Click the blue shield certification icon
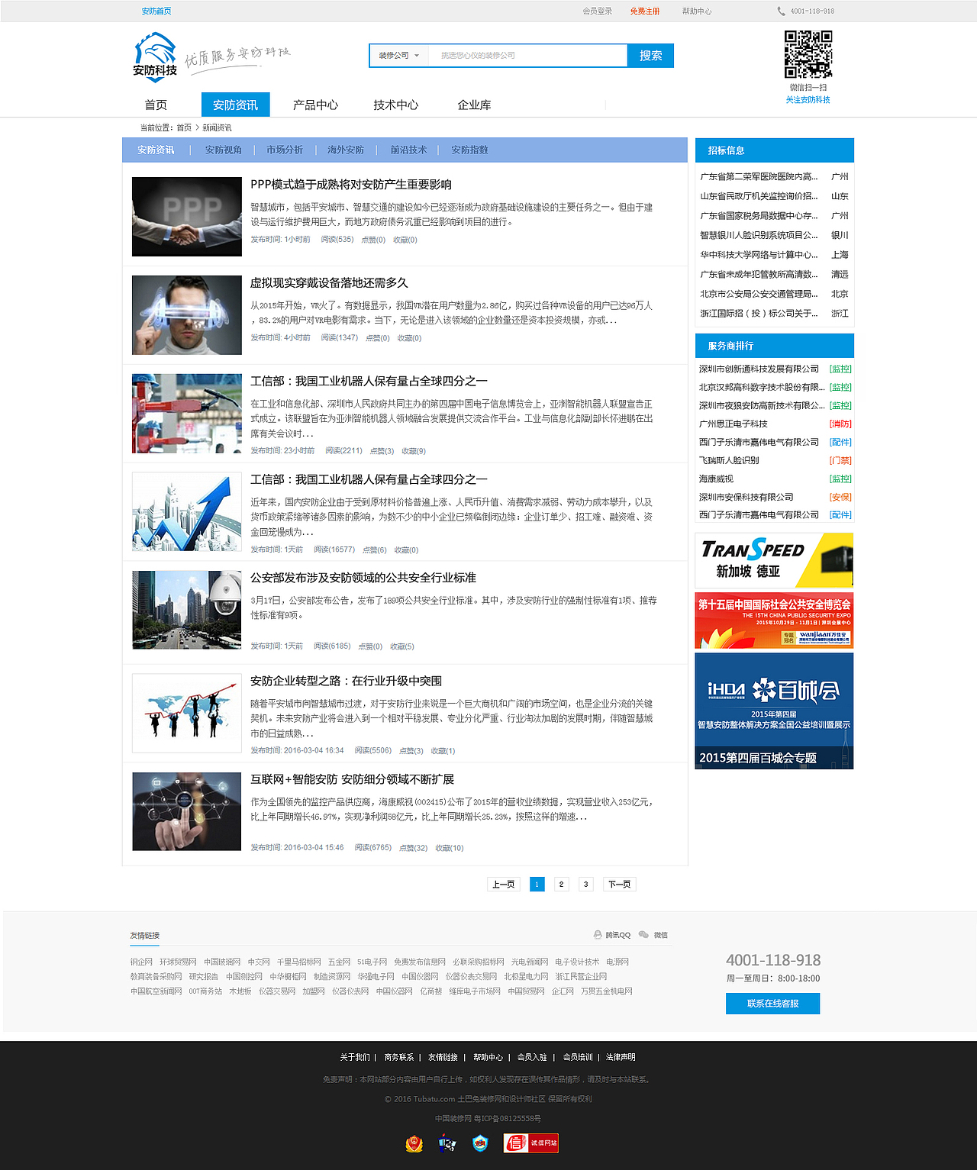The width and height of the screenshot is (977, 1170). [x=479, y=1143]
